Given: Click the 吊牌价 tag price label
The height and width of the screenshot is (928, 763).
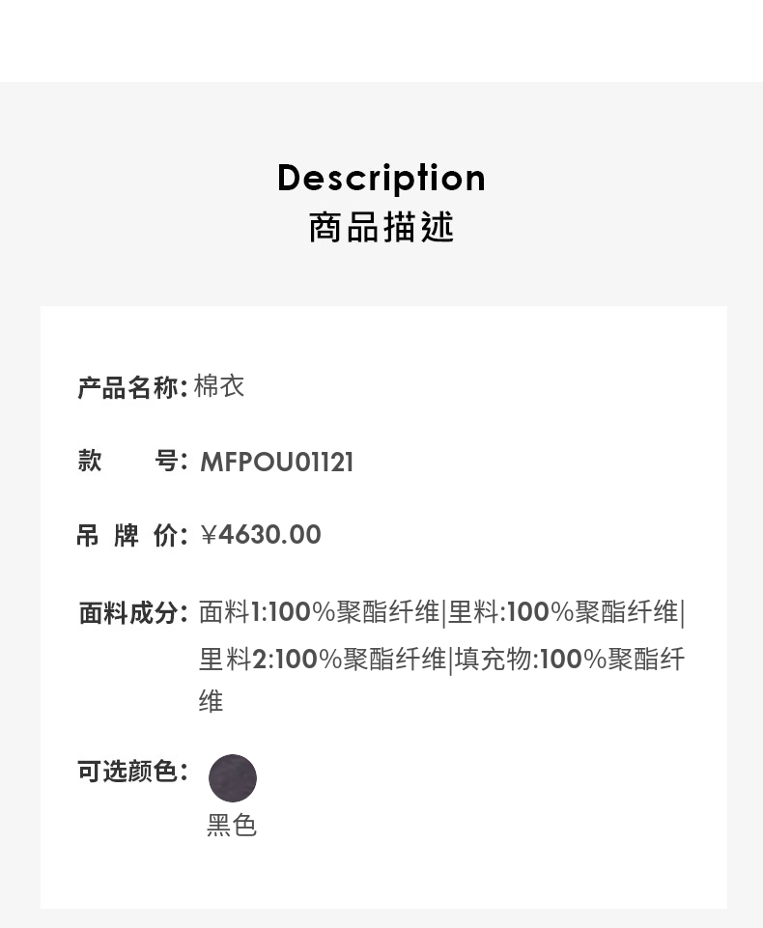Looking at the screenshot, I should pyautogui.click(x=131, y=536).
